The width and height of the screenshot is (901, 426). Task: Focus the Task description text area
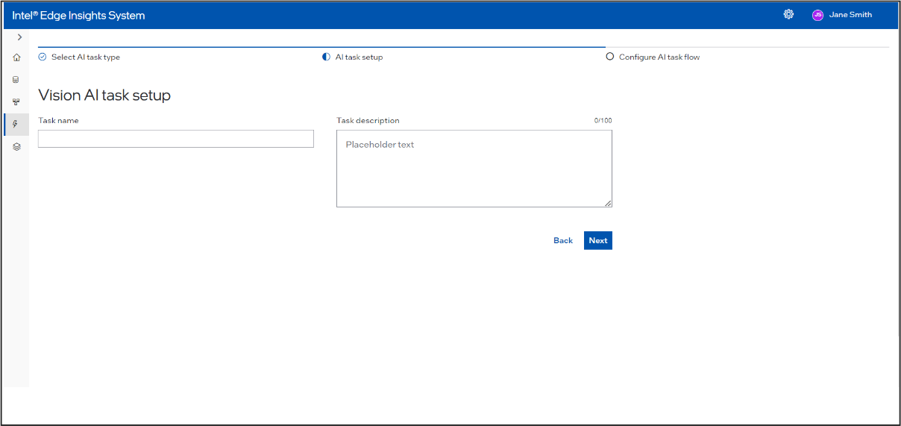[x=474, y=169]
